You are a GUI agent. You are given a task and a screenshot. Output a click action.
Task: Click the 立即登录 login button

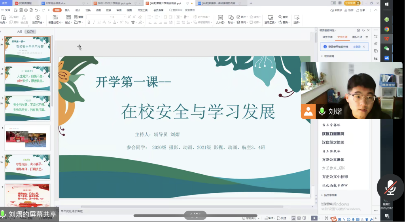tap(352, 3)
